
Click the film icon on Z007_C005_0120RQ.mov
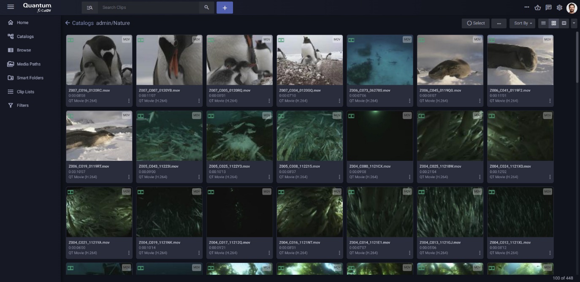pos(211,40)
